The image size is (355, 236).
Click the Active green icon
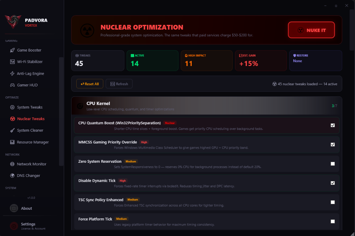132,56
